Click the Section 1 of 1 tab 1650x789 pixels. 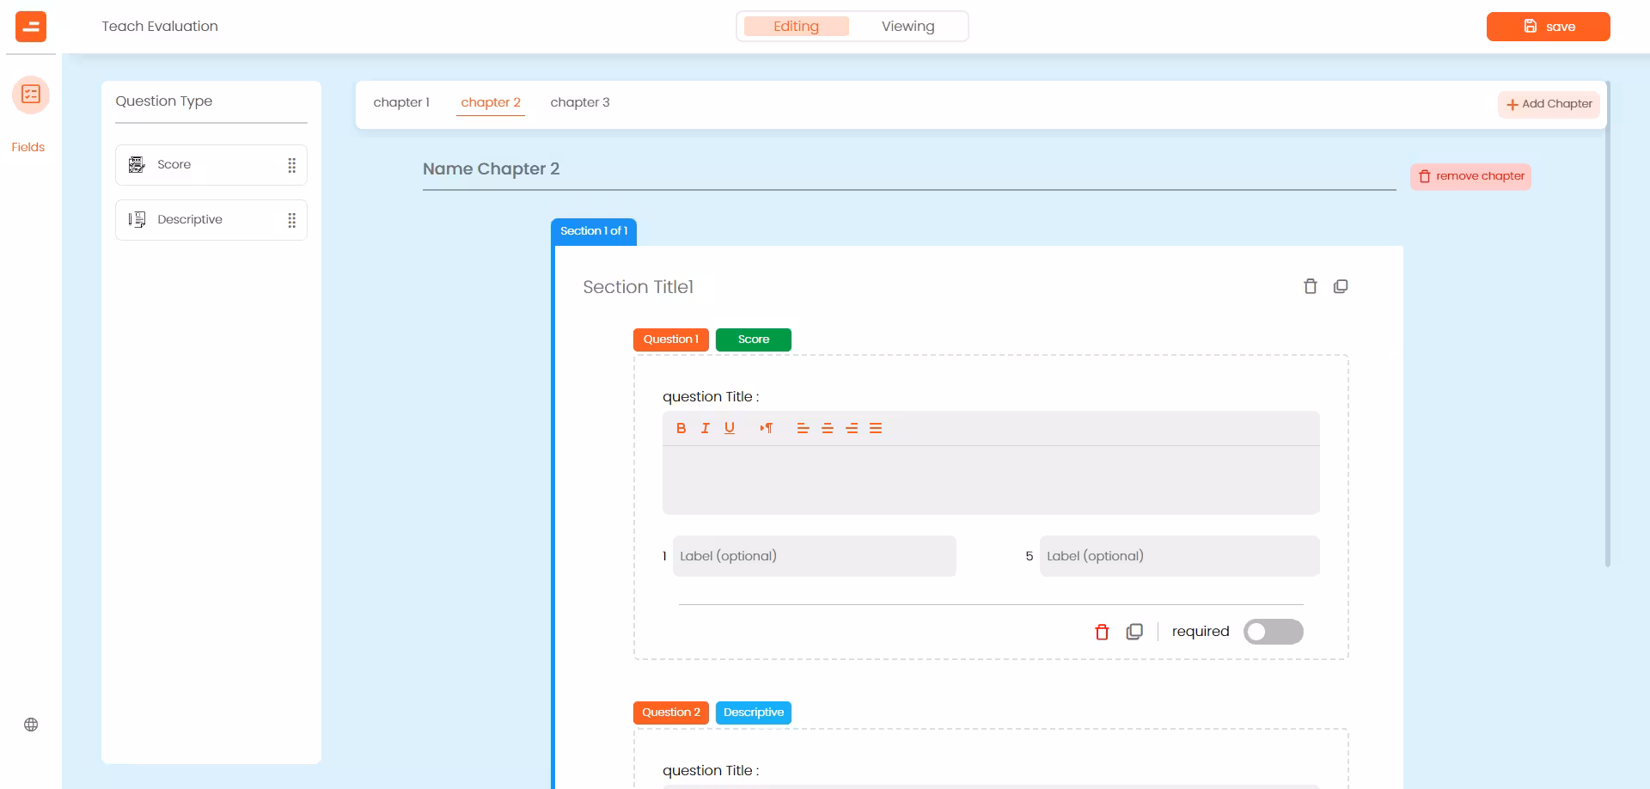tap(594, 231)
